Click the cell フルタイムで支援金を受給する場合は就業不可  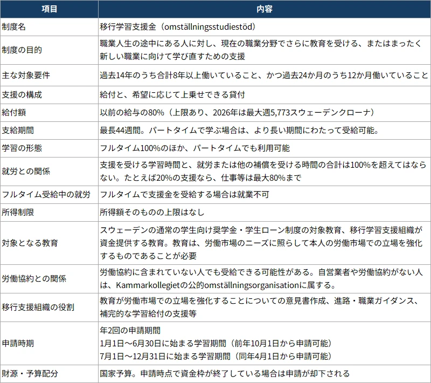265,195
